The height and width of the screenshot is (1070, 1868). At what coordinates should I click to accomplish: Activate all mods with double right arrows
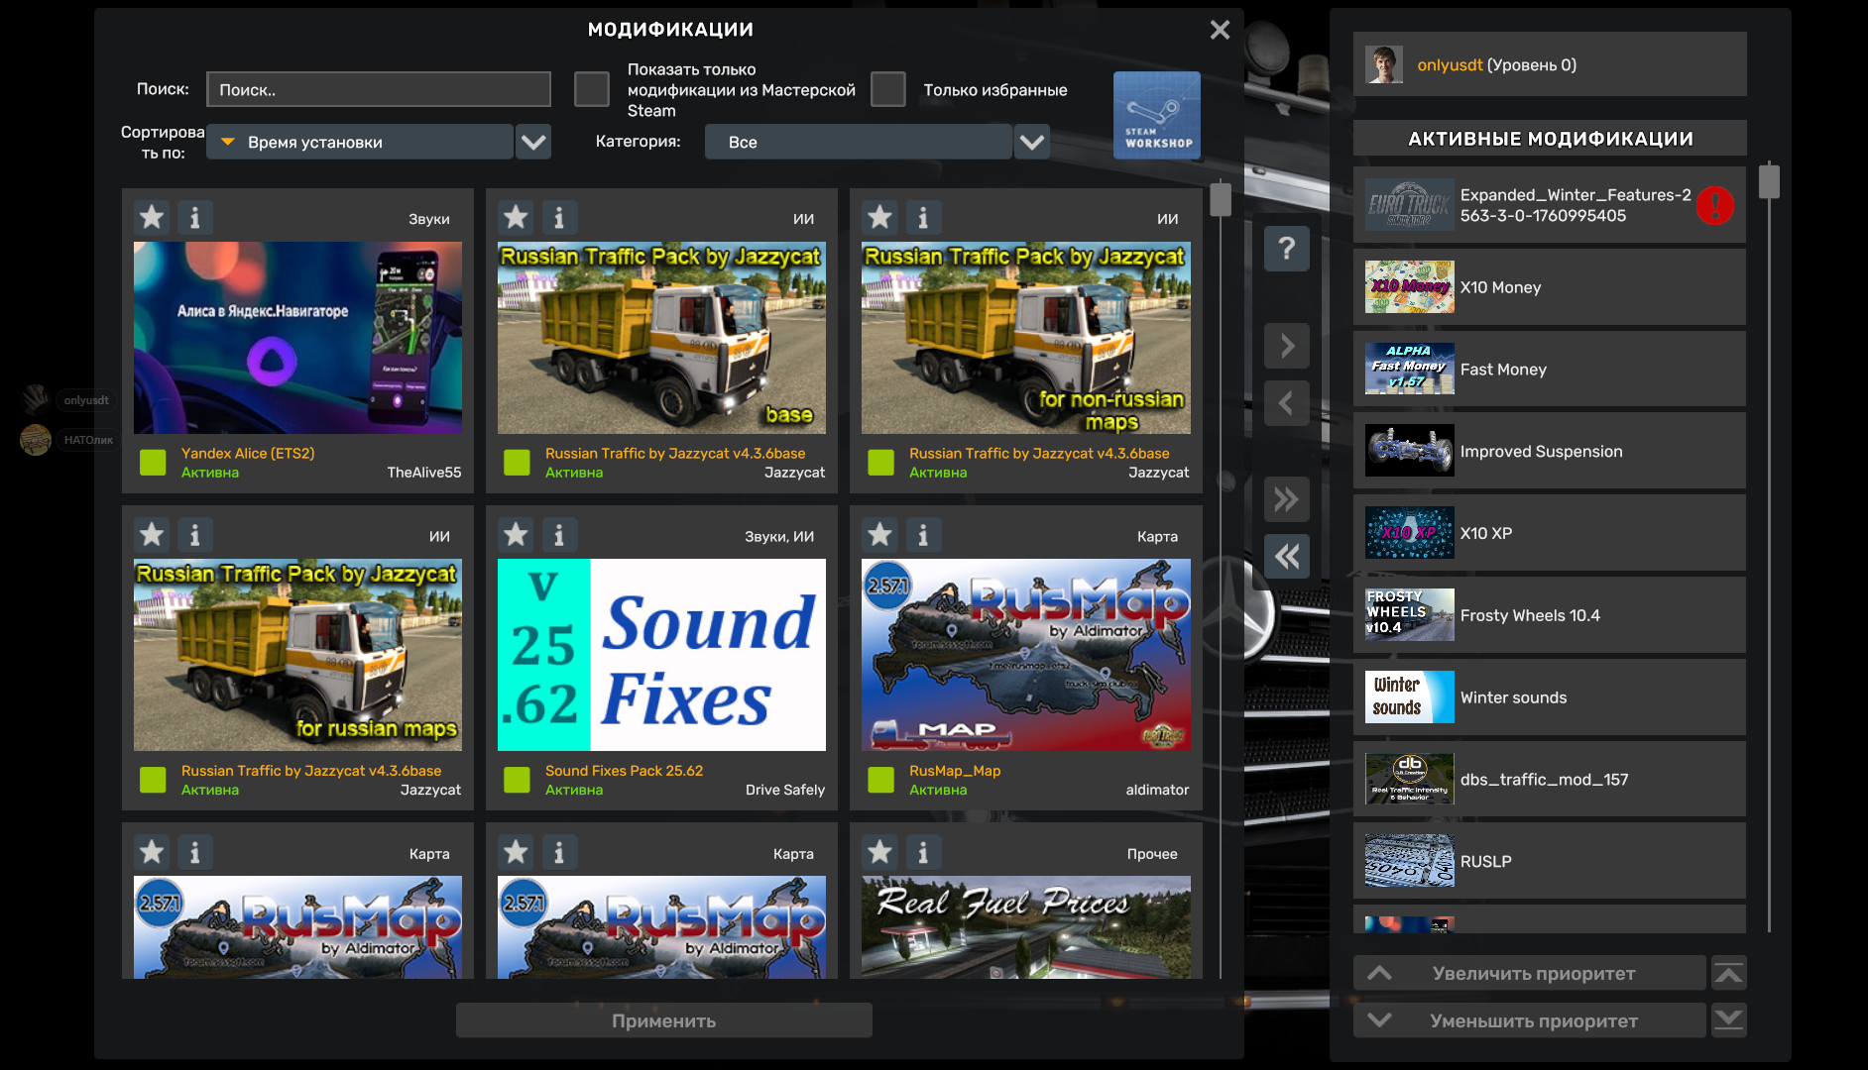[x=1286, y=499]
